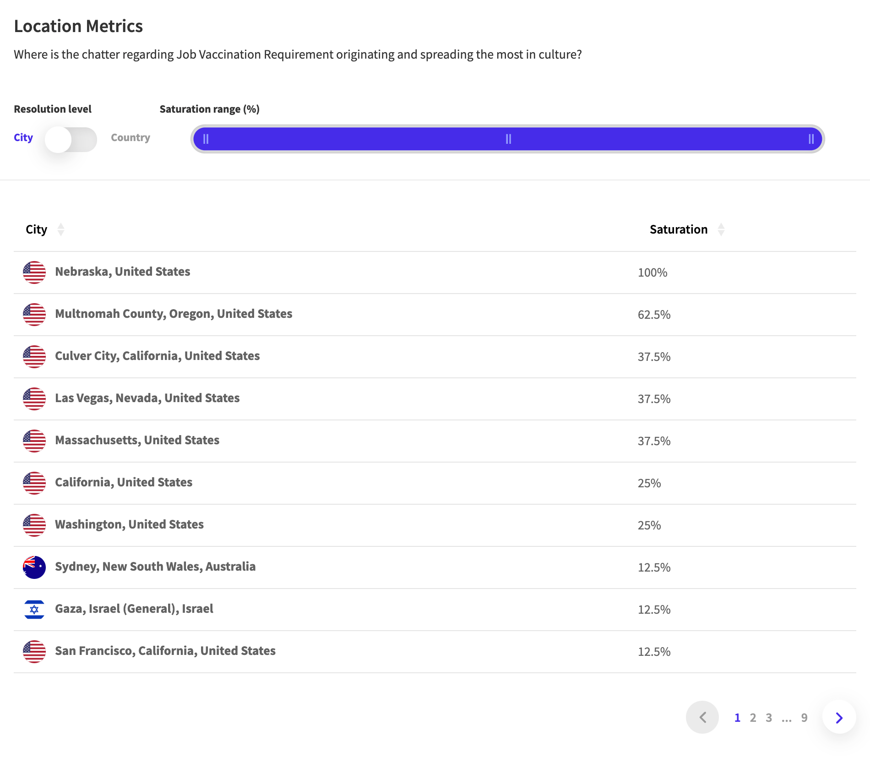Go to next page with right arrow

point(839,718)
